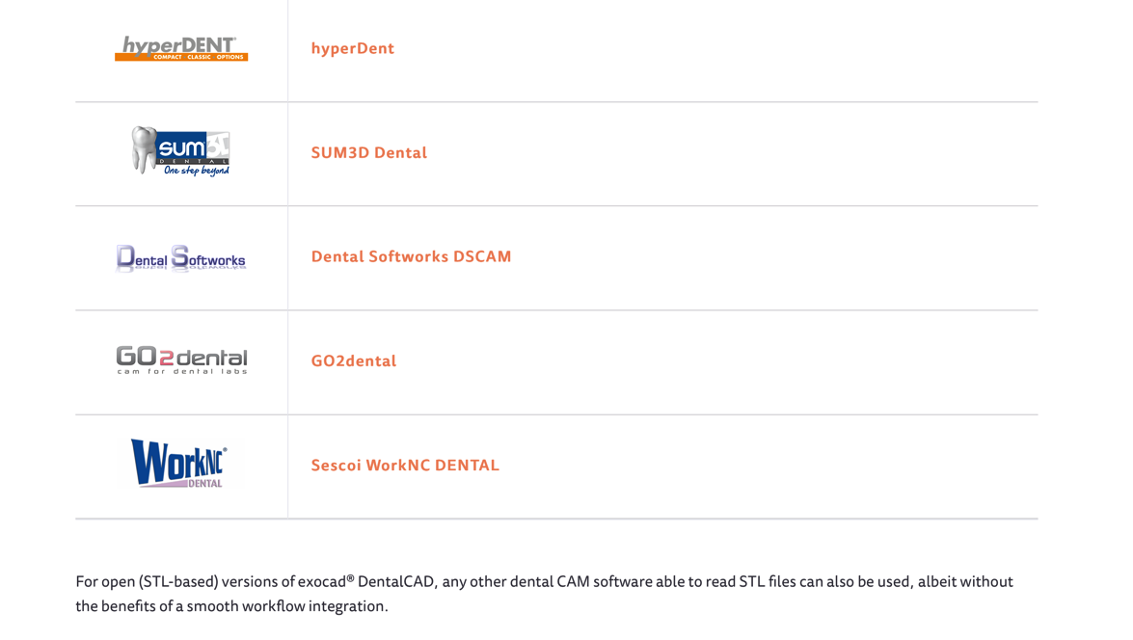Click the Dental Softworks logo

tap(181, 258)
